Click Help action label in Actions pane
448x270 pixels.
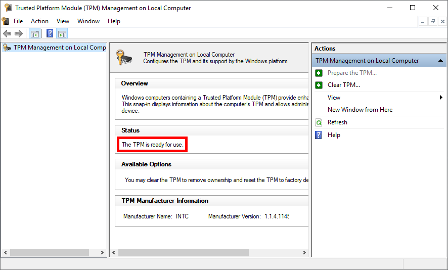point(334,135)
